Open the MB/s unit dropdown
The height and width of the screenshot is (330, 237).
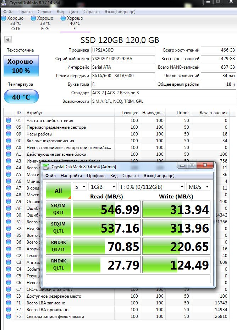(198, 187)
